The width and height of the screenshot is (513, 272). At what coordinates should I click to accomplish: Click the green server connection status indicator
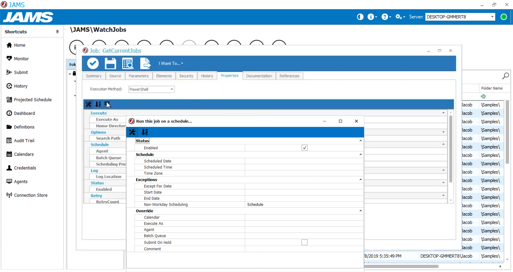504,17
